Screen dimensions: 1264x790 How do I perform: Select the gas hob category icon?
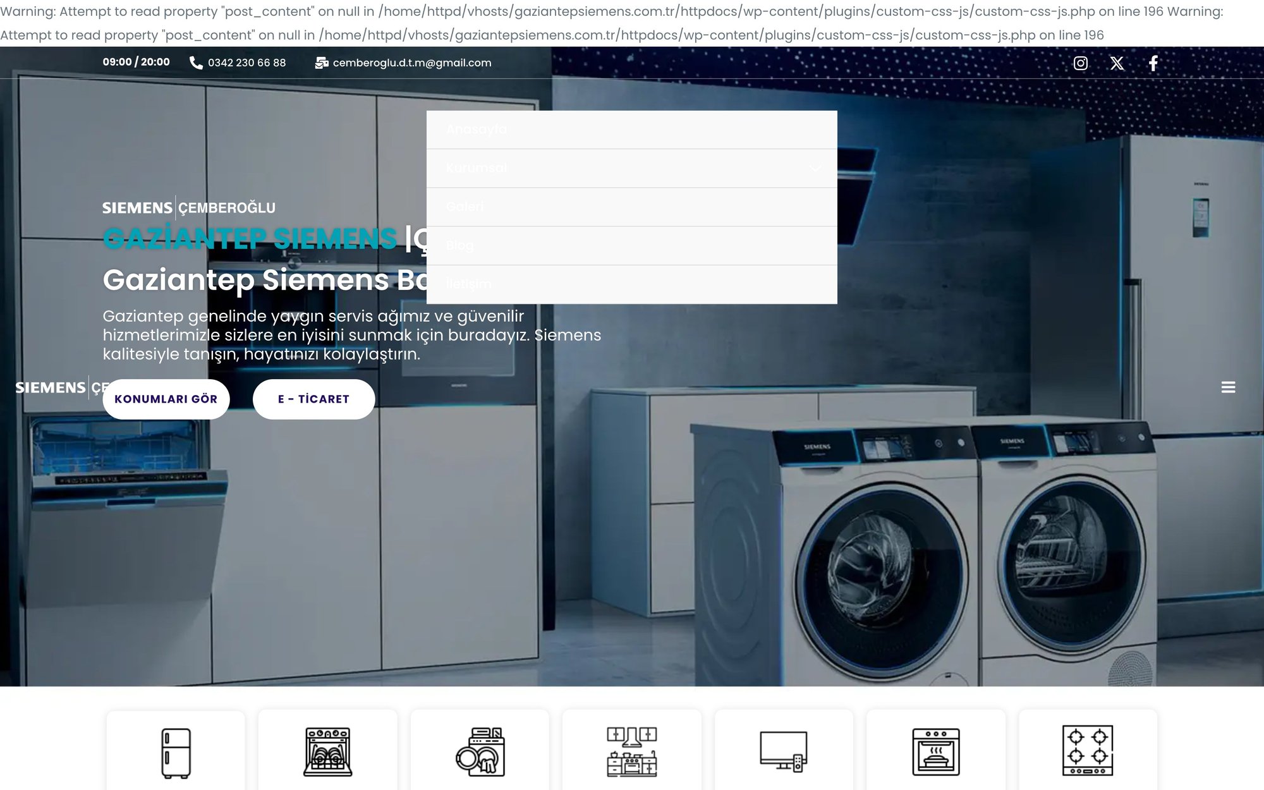1088,750
